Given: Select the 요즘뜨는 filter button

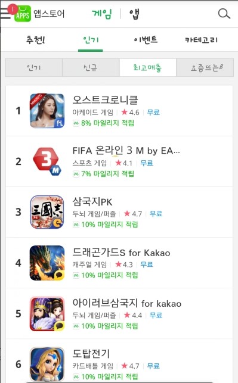Looking at the screenshot, I should coord(205,67).
